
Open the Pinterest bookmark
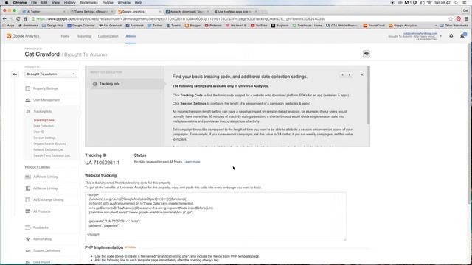pos(213,26)
